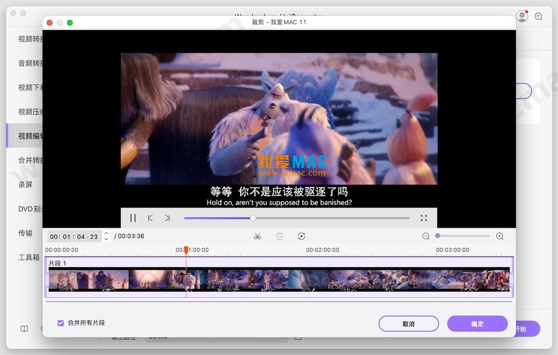Open 视频下载 tab in the main window sidebar
Screen dimensions: 558x355
pos(30,87)
